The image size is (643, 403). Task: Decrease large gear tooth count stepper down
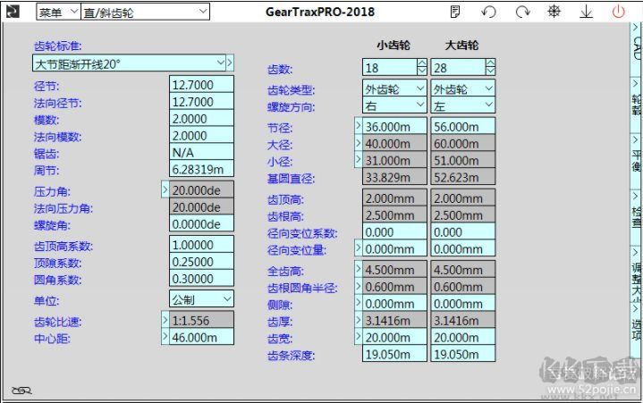pyautogui.click(x=490, y=71)
